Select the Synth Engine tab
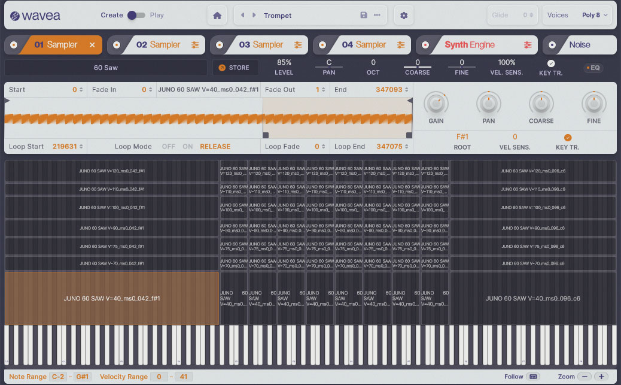This screenshot has height=385, width=621. 470,45
